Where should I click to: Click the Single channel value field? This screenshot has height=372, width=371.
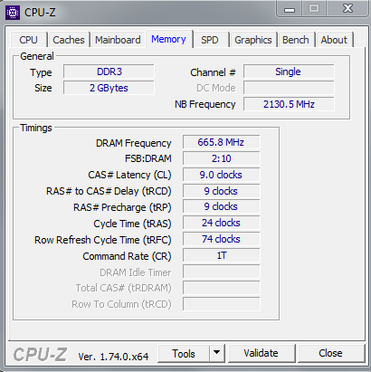[289, 72]
